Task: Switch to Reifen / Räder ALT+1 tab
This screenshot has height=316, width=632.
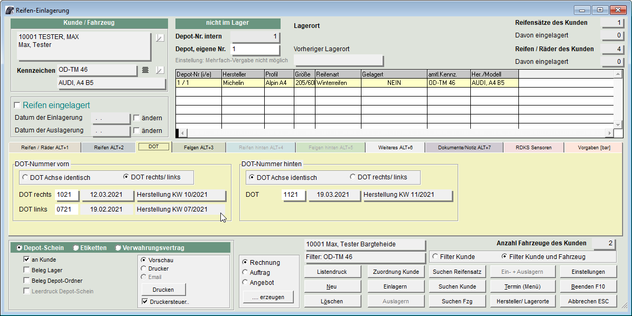Action: (x=45, y=148)
